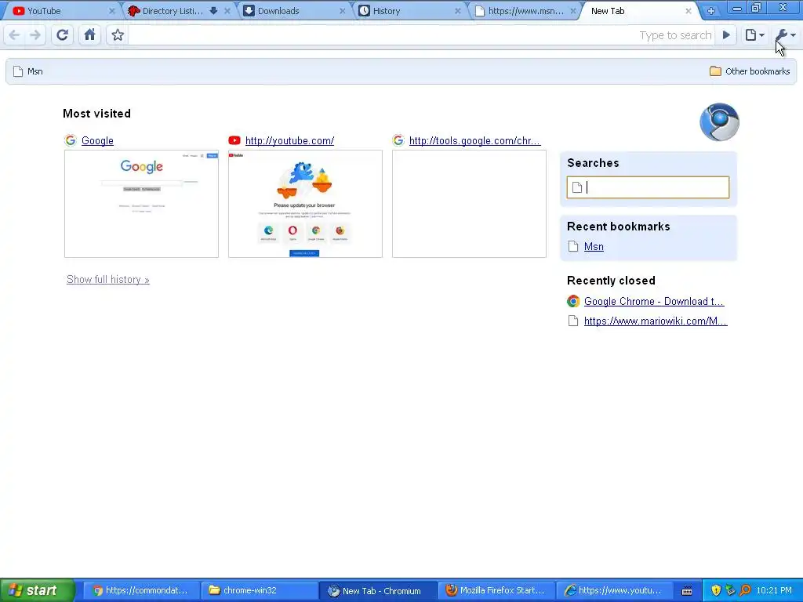Open the wrench settings menu
Image resolution: width=803 pixels, height=602 pixels.
(x=785, y=34)
